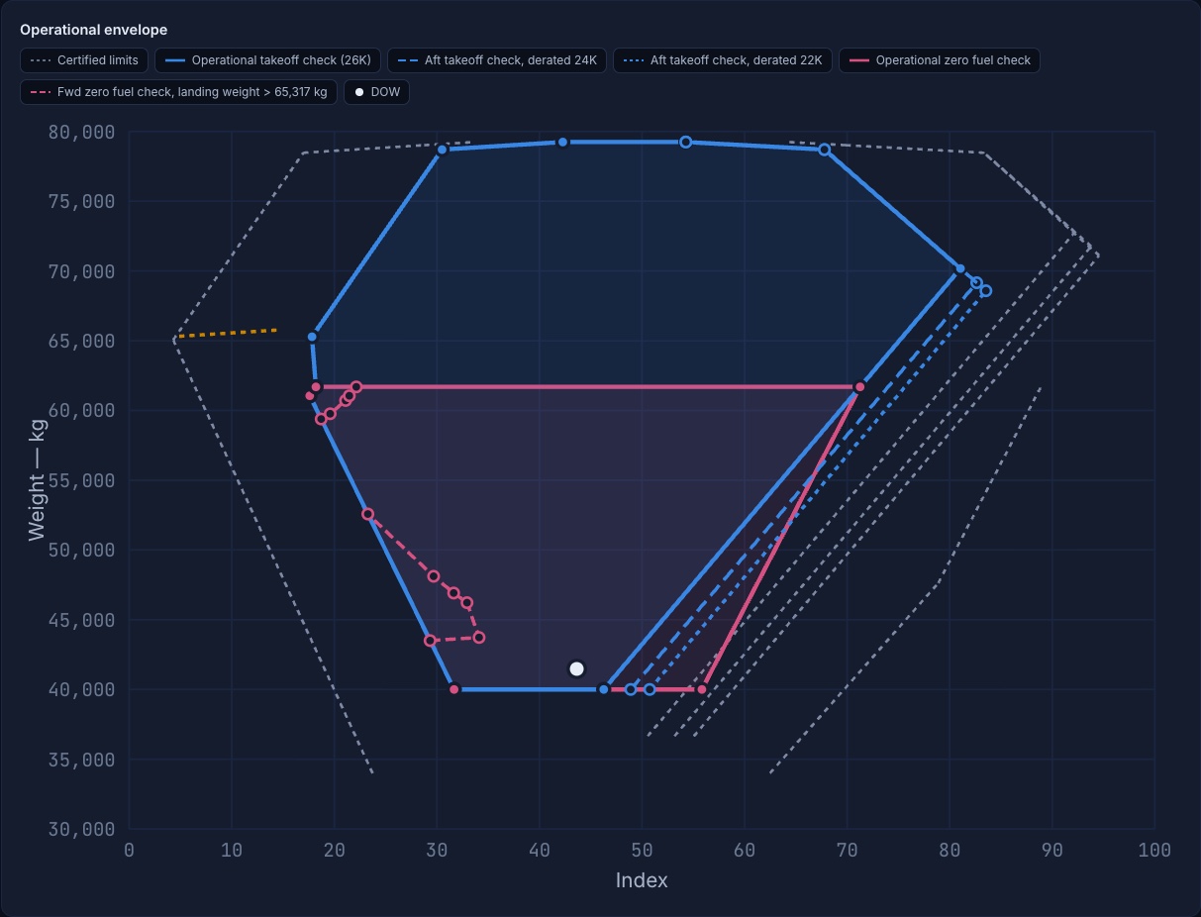Click the 70 index axis label
The width and height of the screenshot is (1201, 917).
tap(847, 850)
